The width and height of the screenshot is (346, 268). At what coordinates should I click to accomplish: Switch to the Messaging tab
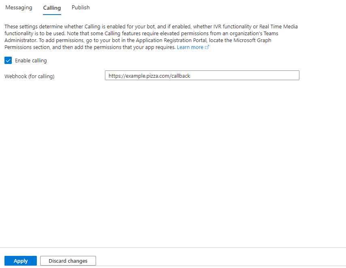click(19, 8)
